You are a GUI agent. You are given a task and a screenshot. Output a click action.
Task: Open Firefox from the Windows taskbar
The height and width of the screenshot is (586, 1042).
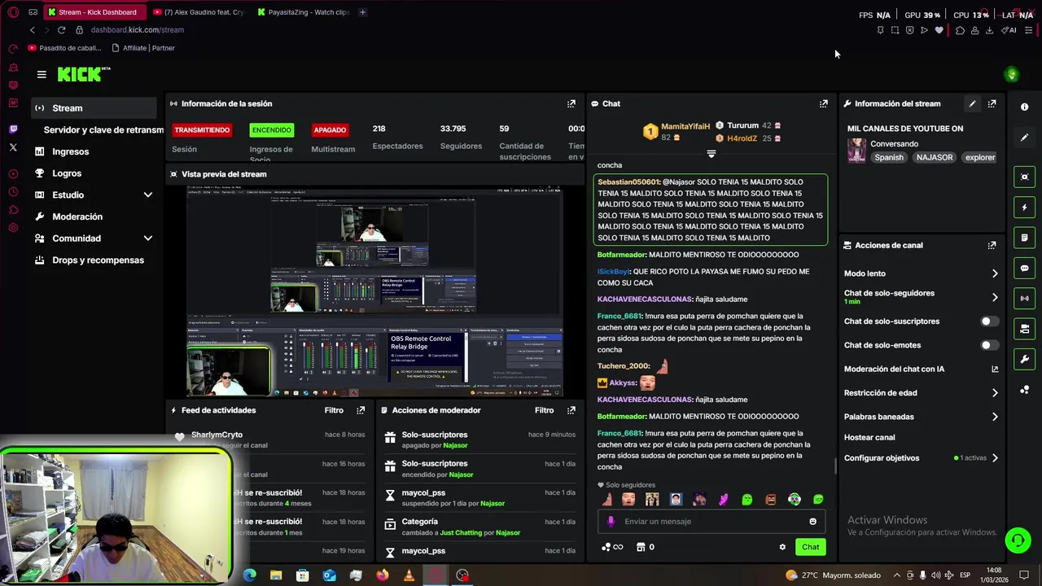pos(383,575)
